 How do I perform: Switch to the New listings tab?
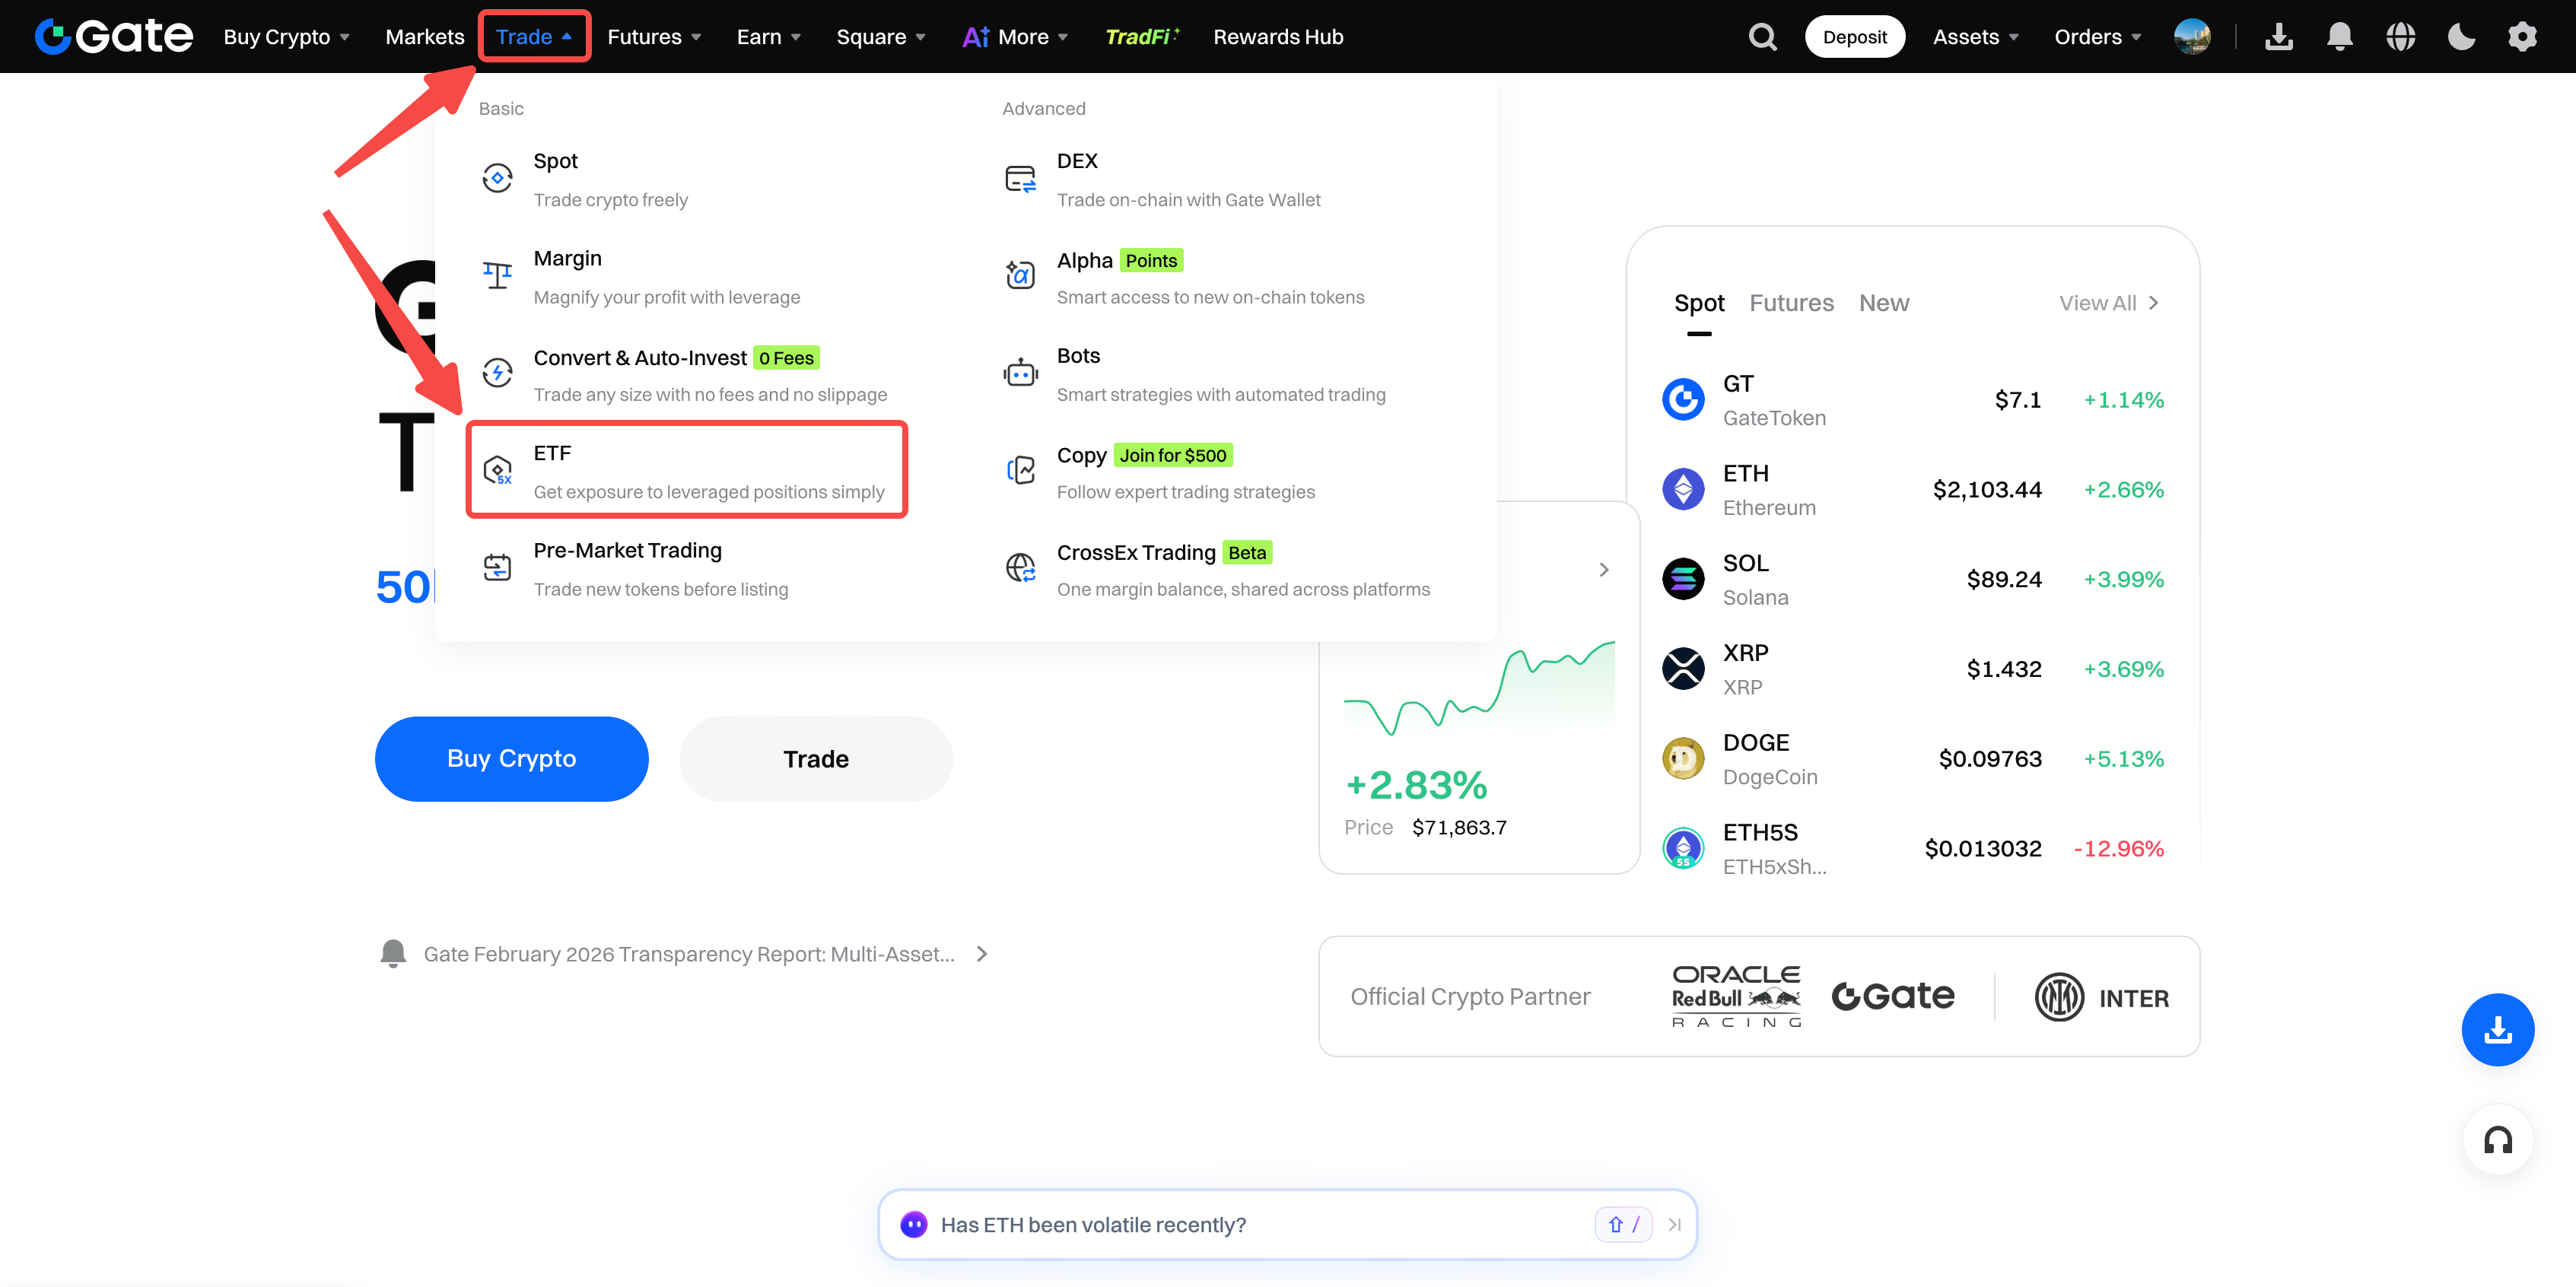[1883, 303]
